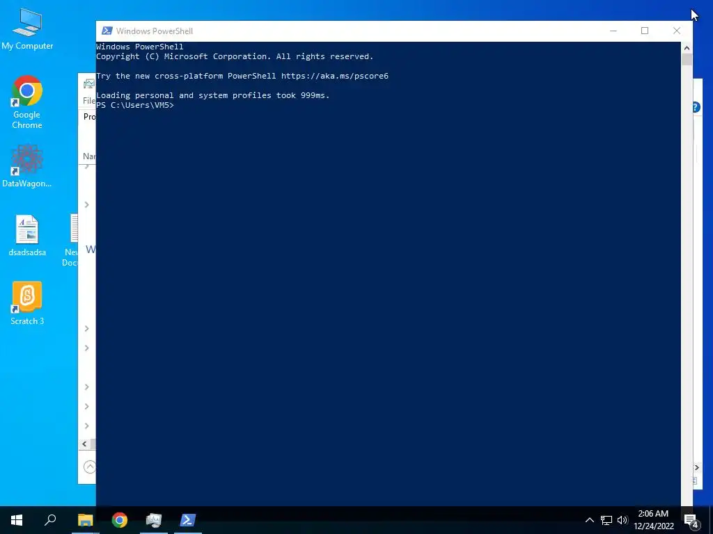This screenshot has width=713, height=534.
Task: Click the PS C:\Users\VM5> prompt line
Action: tap(135, 106)
